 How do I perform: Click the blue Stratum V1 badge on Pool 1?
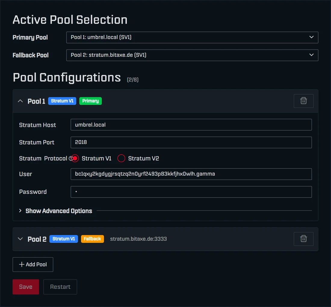[x=62, y=101]
